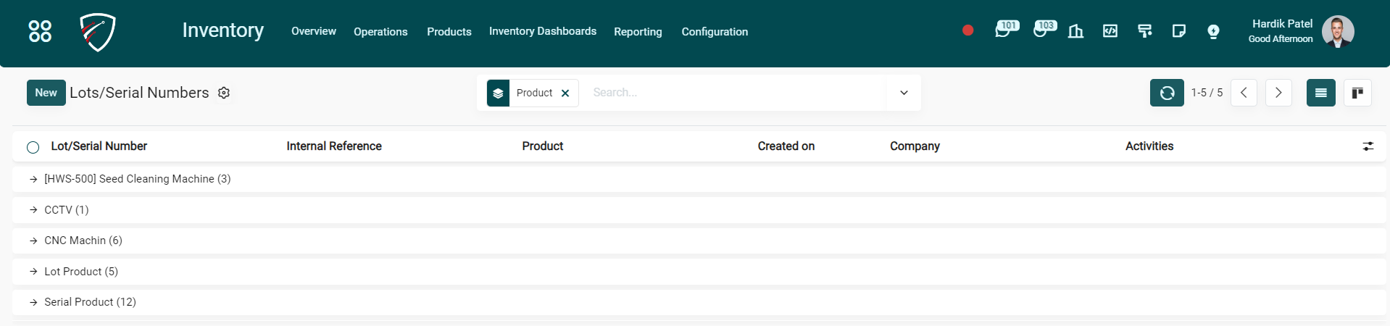Switch to list view

pos(1320,93)
